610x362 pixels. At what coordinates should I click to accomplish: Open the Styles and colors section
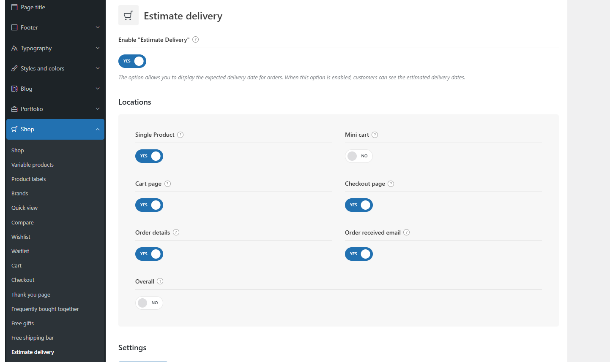[x=55, y=68]
